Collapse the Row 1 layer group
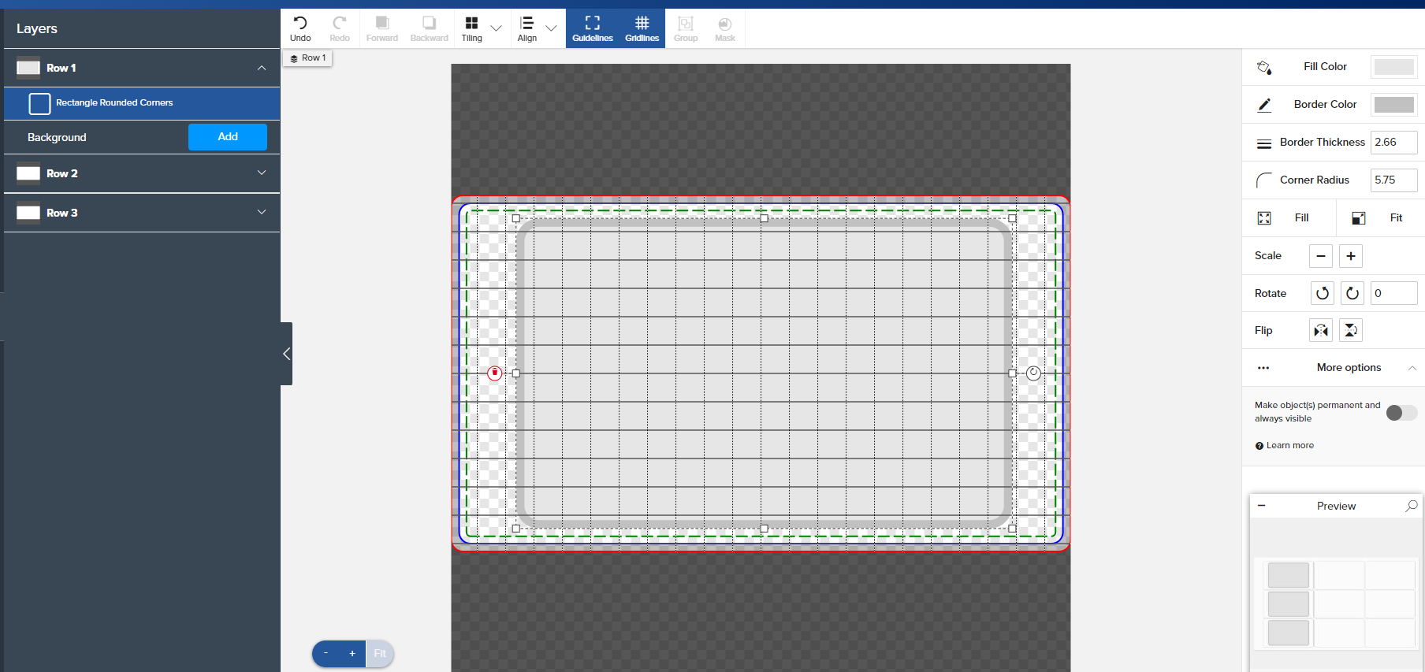 pyautogui.click(x=262, y=68)
